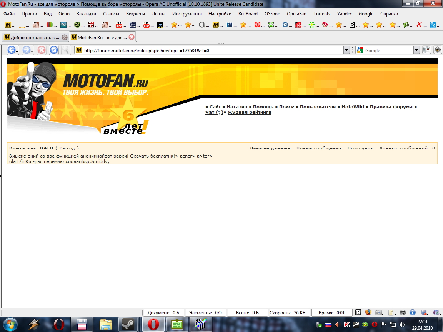Screen dimensions: 443x332
Task: Open the Справка menu
Action: coord(389,13)
